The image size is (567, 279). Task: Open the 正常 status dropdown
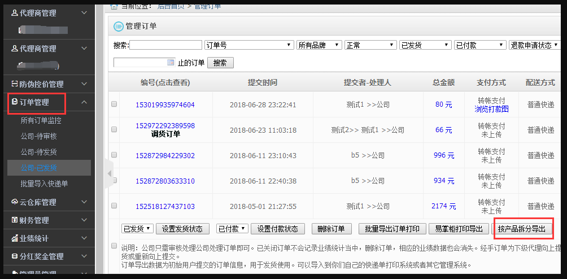[x=370, y=45]
